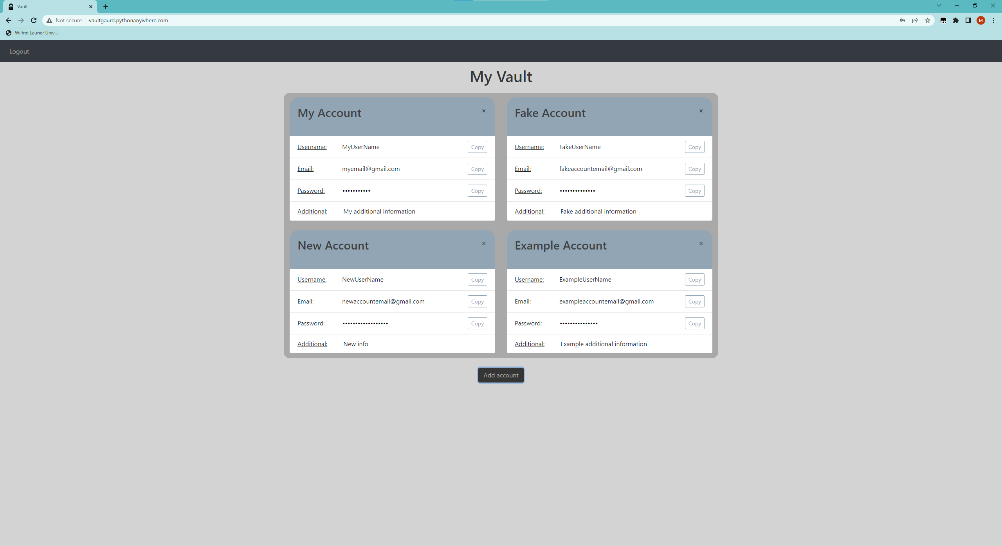
Task: Open saved passwords via the key icon
Action: (902, 20)
